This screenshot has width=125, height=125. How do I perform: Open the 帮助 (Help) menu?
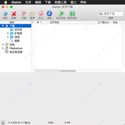click(x=83, y=2)
